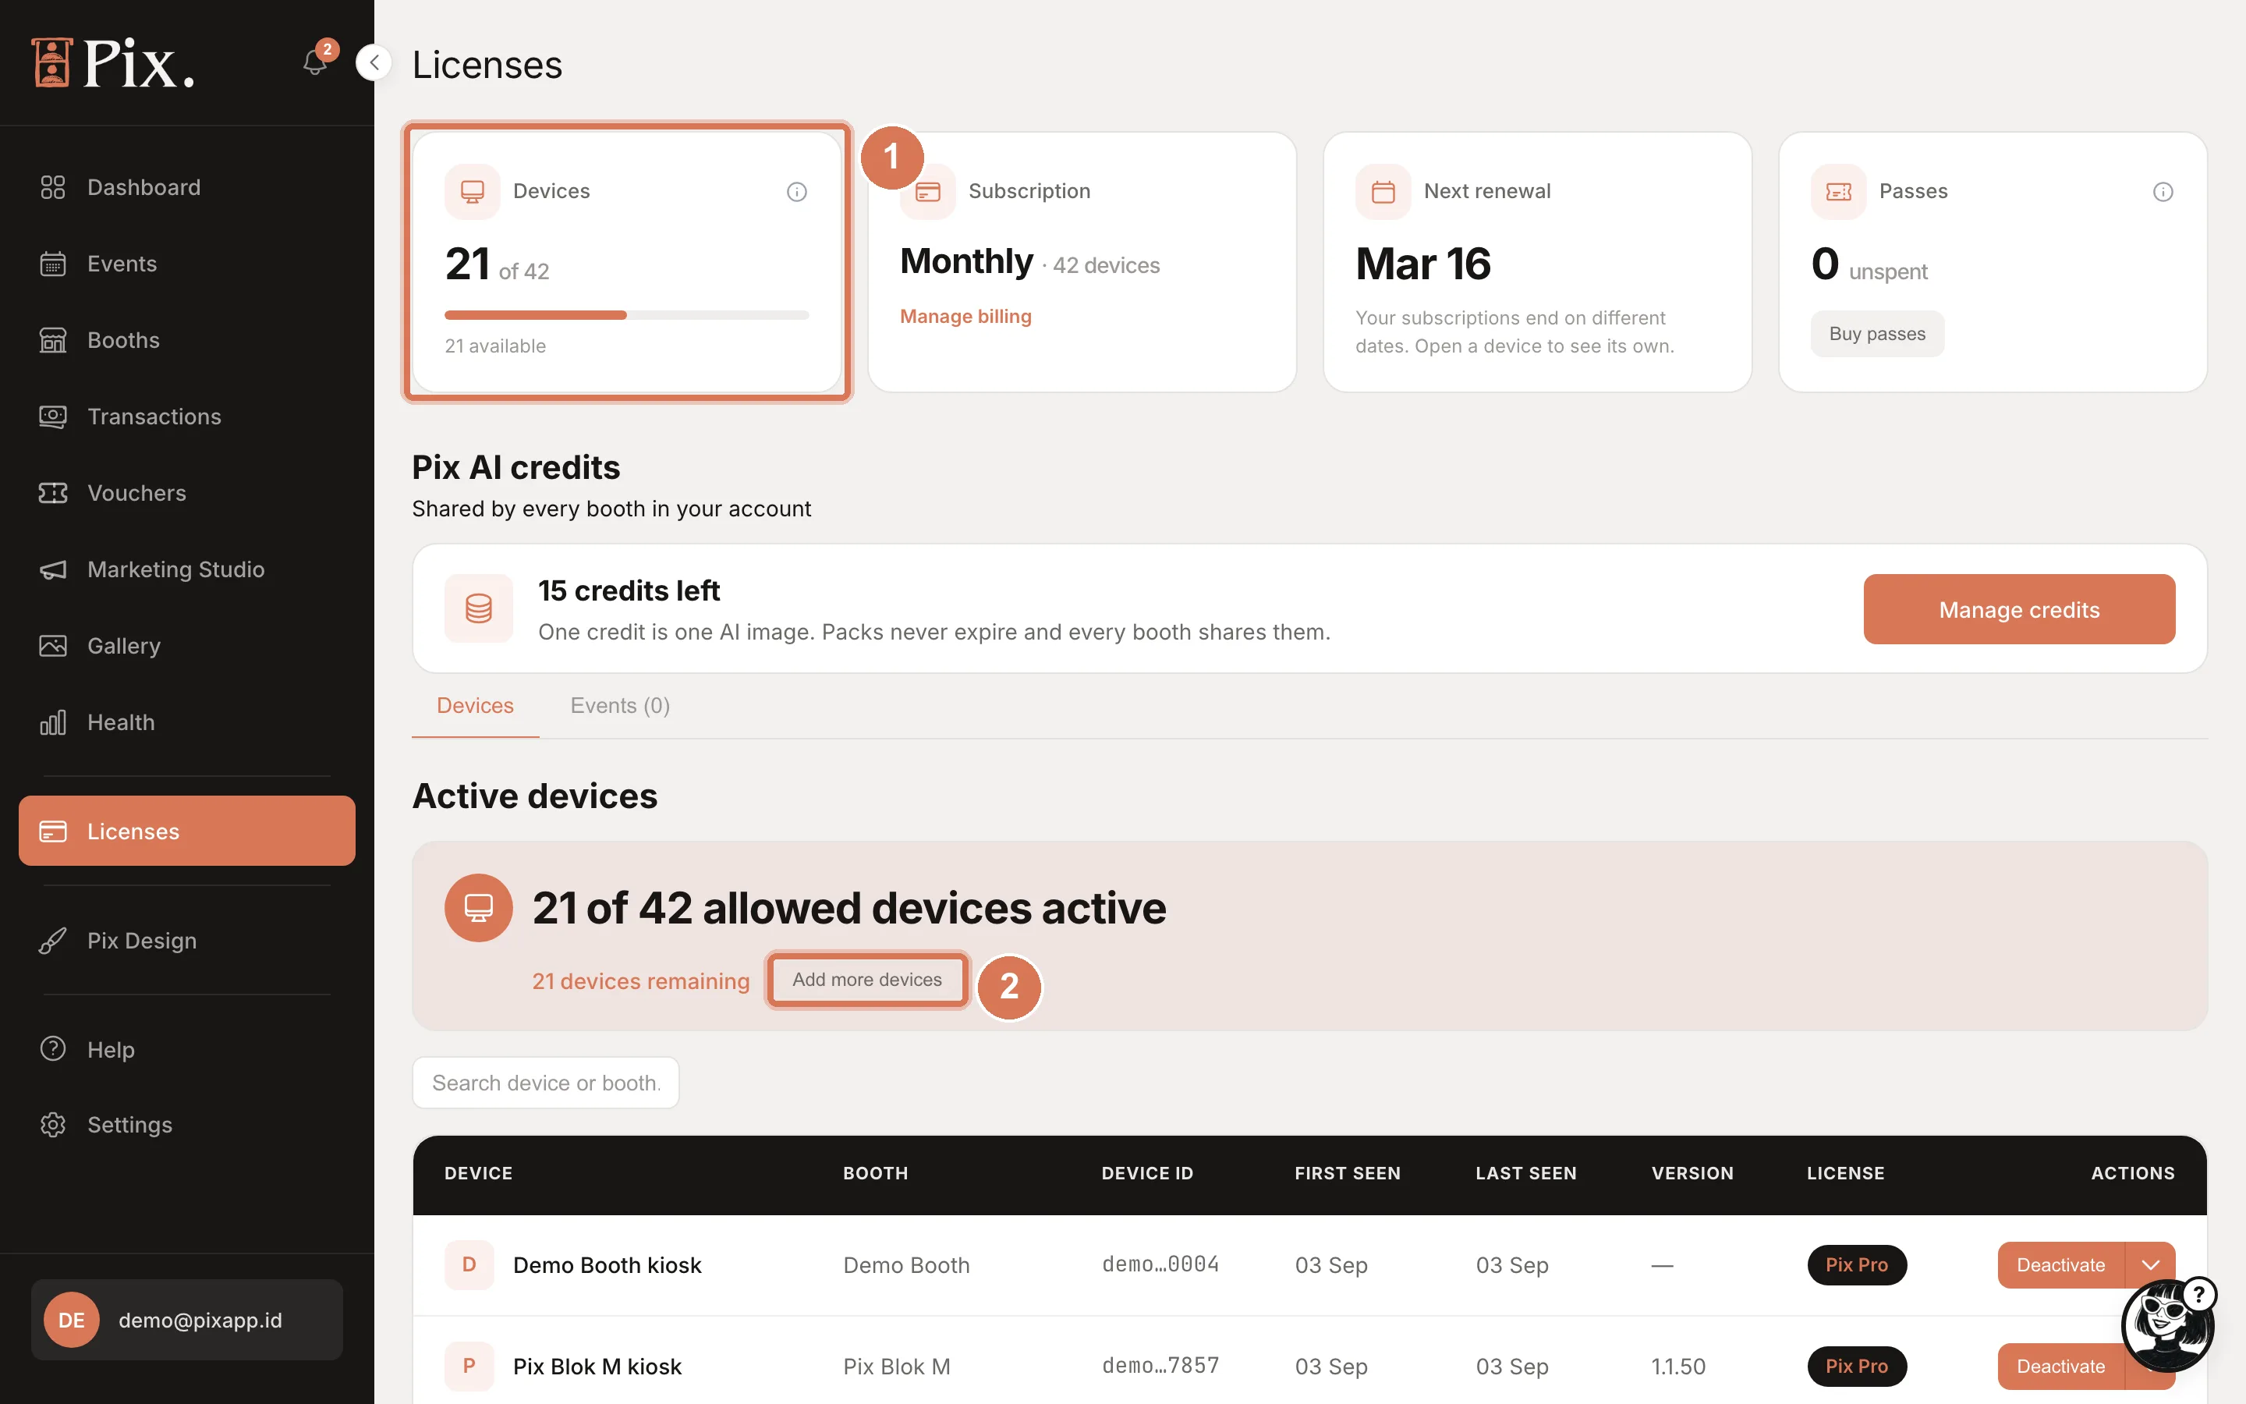This screenshot has height=1404, width=2246.
Task: Click the 21 devices remaining text
Action: coord(640,981)
